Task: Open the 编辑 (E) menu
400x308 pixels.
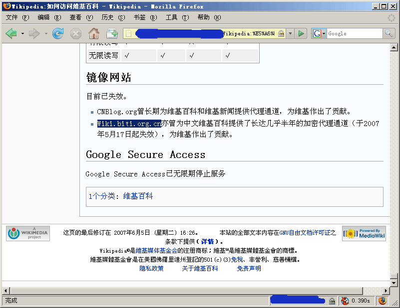Action: [x=49, y=17]
